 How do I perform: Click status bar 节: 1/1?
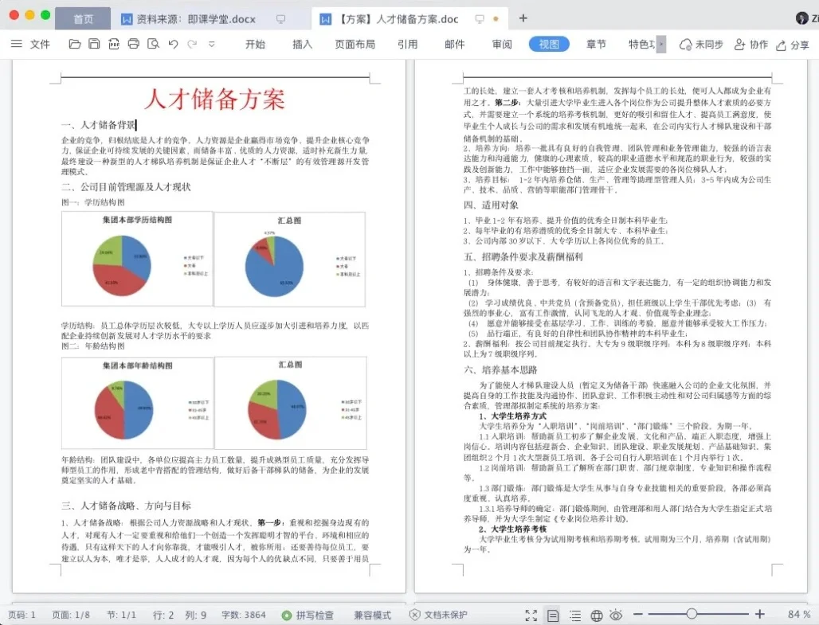tap(121, 615)
